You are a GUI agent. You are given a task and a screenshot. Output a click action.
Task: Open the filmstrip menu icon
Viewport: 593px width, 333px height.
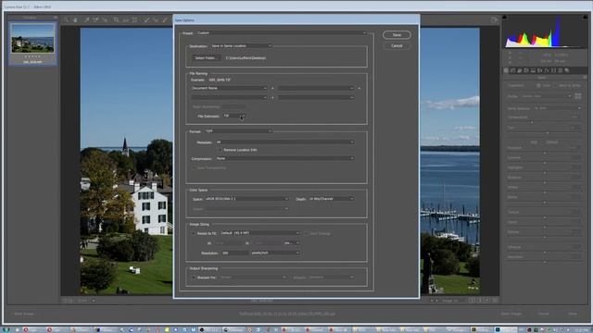pyautogui.click(x=56, y=18)
